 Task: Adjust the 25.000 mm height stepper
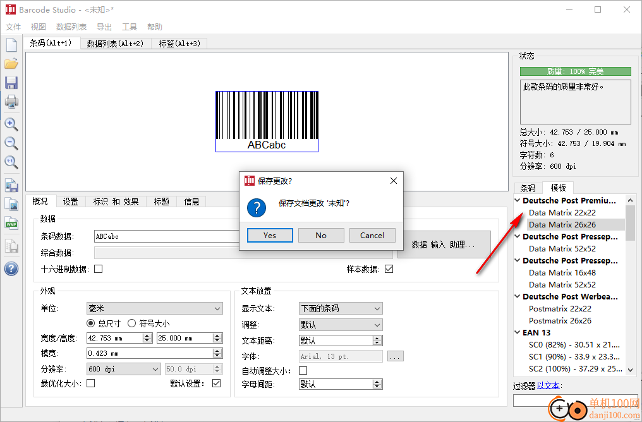(217, 338)
